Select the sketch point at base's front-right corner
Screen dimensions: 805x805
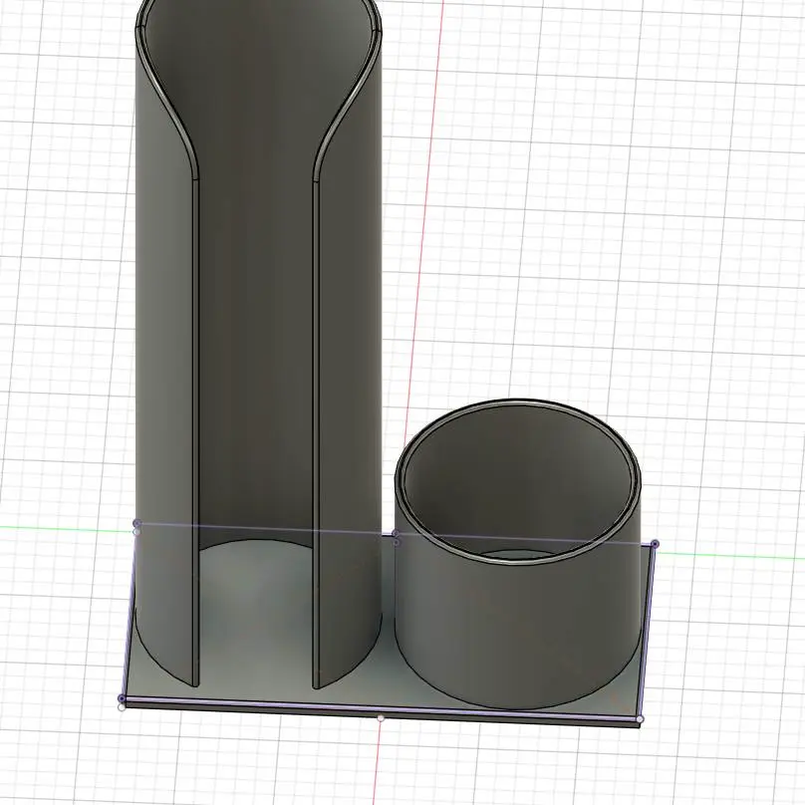click(640, 718)
